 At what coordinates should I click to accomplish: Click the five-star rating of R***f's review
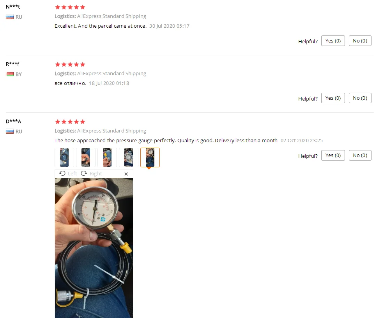click(70, 64)
